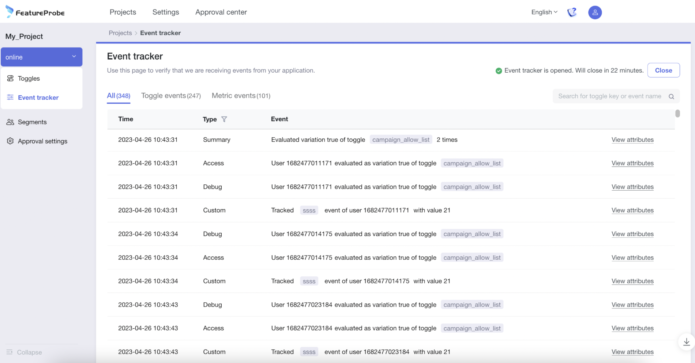Click the My_Project title
The height and width of the screenshot is (363, 695).
coord(24,36)
